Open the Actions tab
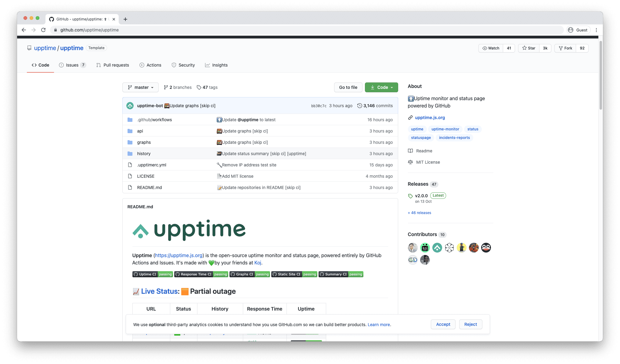This screenshot has height=364, width=620. tap(150, 65)
